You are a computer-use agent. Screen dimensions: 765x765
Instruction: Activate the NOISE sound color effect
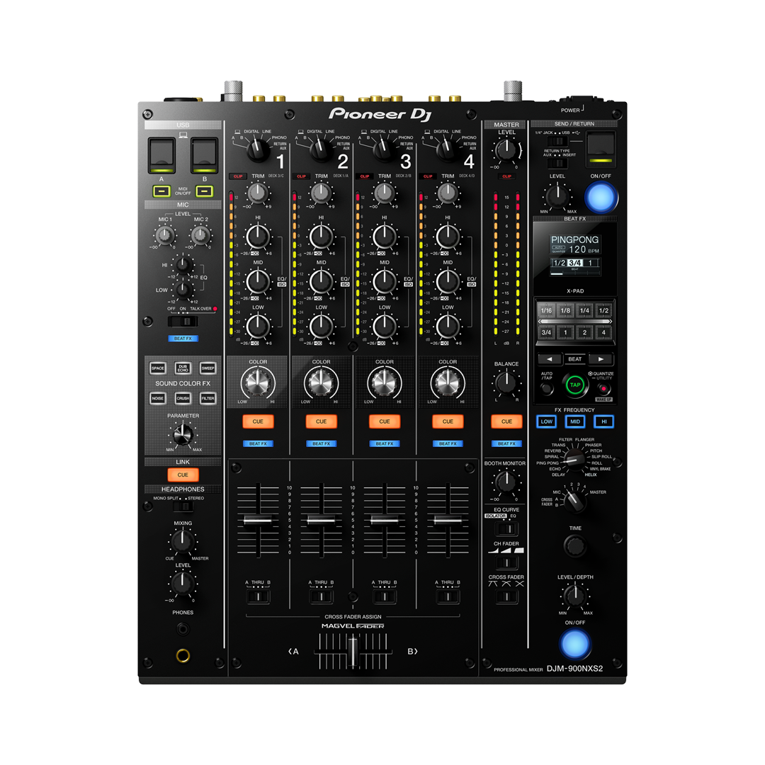pyautogui.click(x=157, y=399)
